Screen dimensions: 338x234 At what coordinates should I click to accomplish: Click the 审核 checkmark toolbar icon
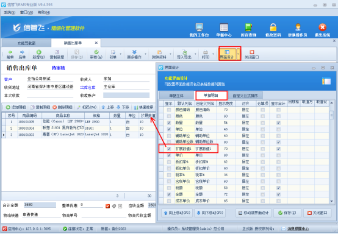tap(96, 52)
